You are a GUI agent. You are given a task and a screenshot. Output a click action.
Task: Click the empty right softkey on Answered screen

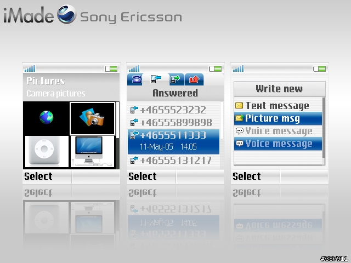pos(200,176)
